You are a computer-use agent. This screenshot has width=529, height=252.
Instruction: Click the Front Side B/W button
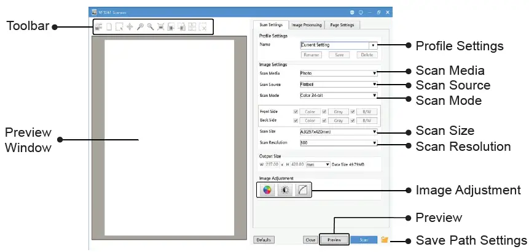(x=367, y=112)
